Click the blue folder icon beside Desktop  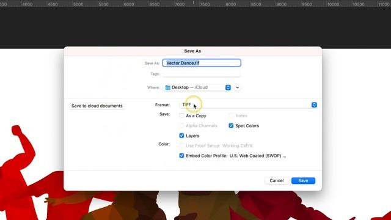[x=168, y=87]
